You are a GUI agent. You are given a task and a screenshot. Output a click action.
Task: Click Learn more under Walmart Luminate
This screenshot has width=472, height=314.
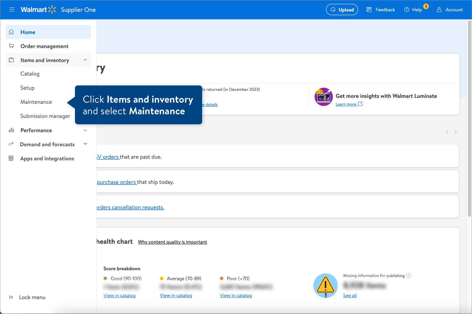(x=347, y=104)
